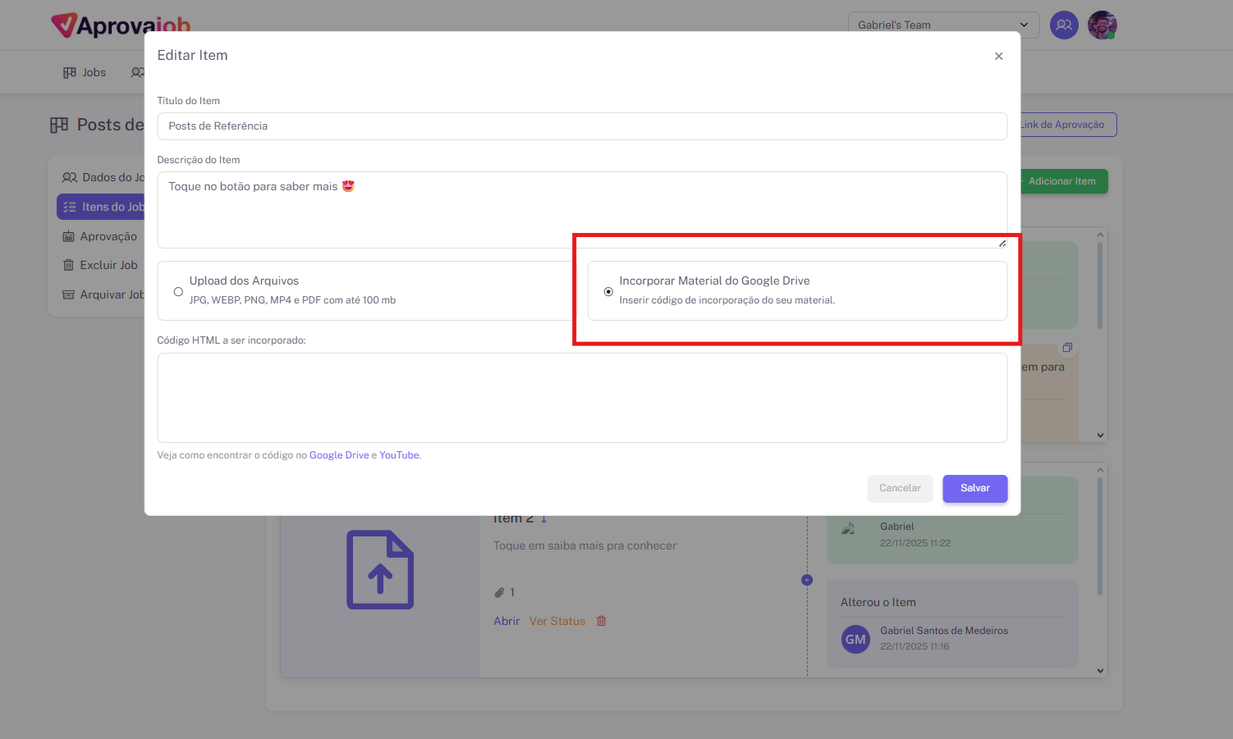Click the Salvar button
The width and height of the screenshot is (1233, 739).
(974, 488)
